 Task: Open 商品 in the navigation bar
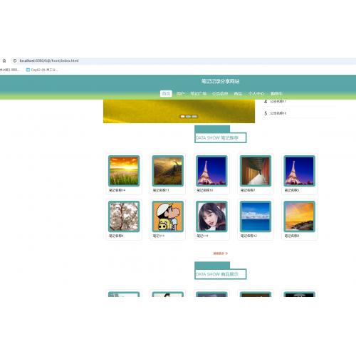point(238,93)
